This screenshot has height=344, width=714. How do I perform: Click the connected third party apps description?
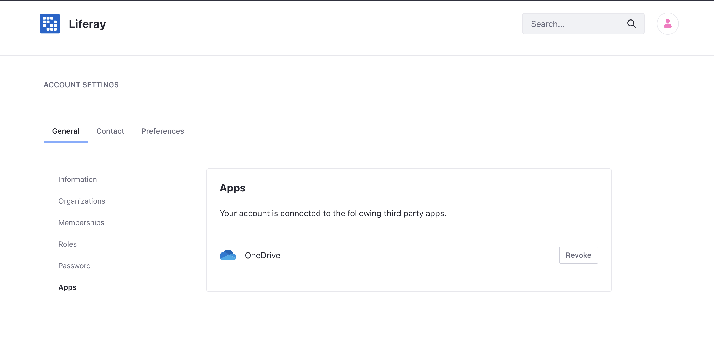click(333, 213)
